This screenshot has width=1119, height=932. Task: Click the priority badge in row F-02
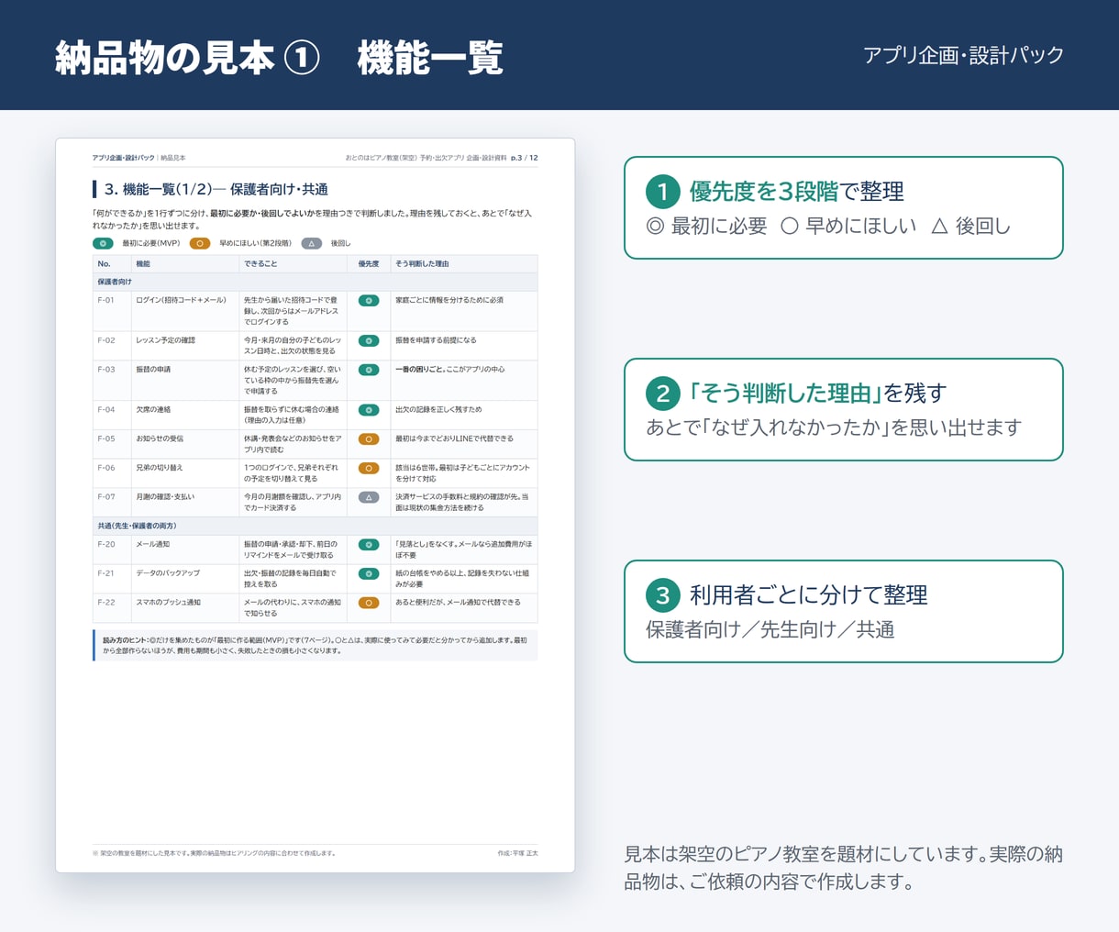click(369, 340)
